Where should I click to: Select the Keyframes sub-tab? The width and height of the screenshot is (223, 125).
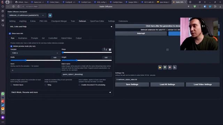[23, 38]
